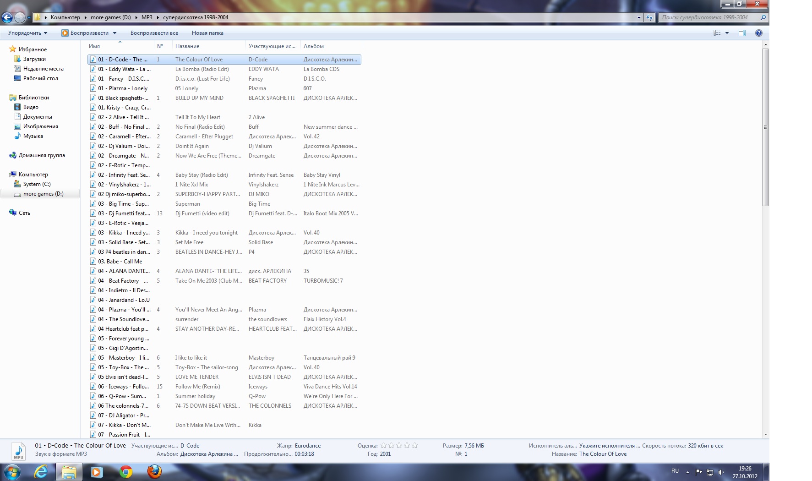Click Библиотеки header in sidebar
Image resolution: width=812 pixels, height=481 pixels.
point(33,98)
